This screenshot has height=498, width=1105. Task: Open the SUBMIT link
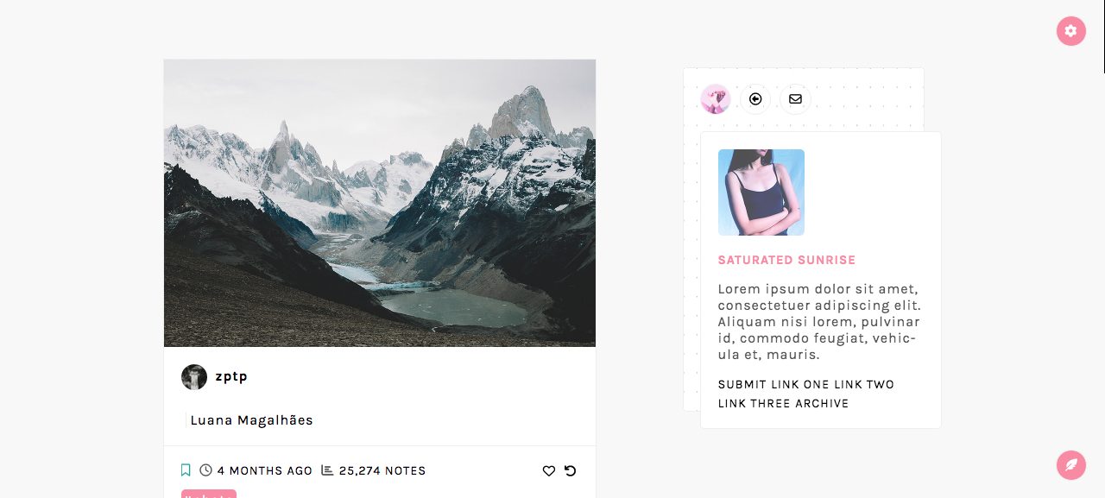click(x=742, y=385)
